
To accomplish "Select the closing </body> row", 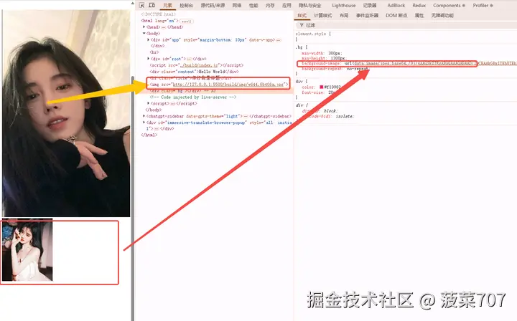I will click(154, 110).
